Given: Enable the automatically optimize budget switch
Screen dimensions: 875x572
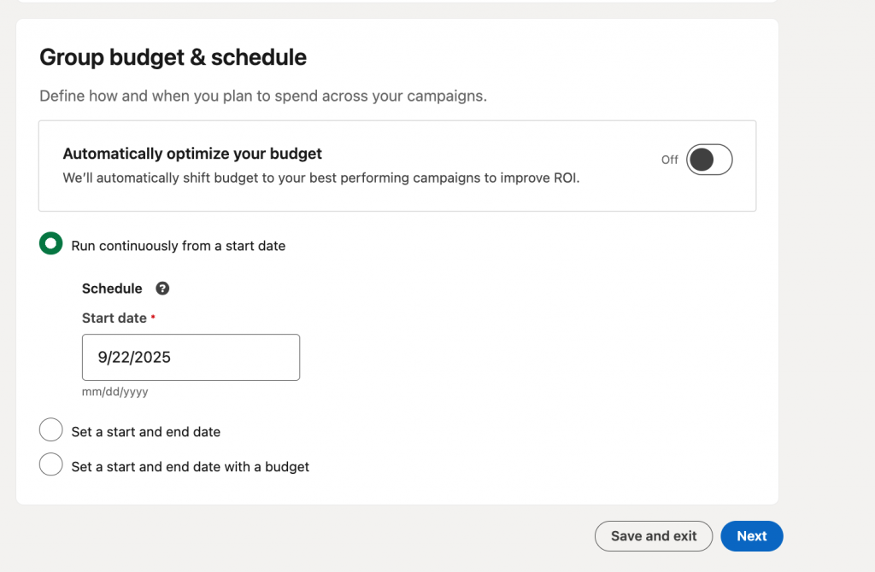Looking at the screenshot, I should pos(709,160).
